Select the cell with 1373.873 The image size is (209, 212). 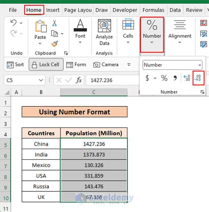[94, 154]
